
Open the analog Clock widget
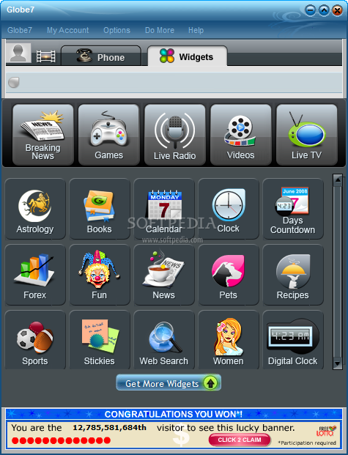coord(229,209)
